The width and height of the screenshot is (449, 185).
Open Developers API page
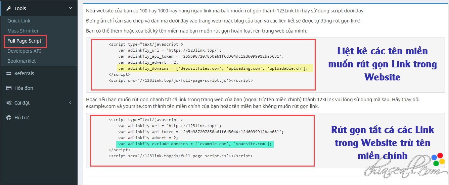pos(24,51)
